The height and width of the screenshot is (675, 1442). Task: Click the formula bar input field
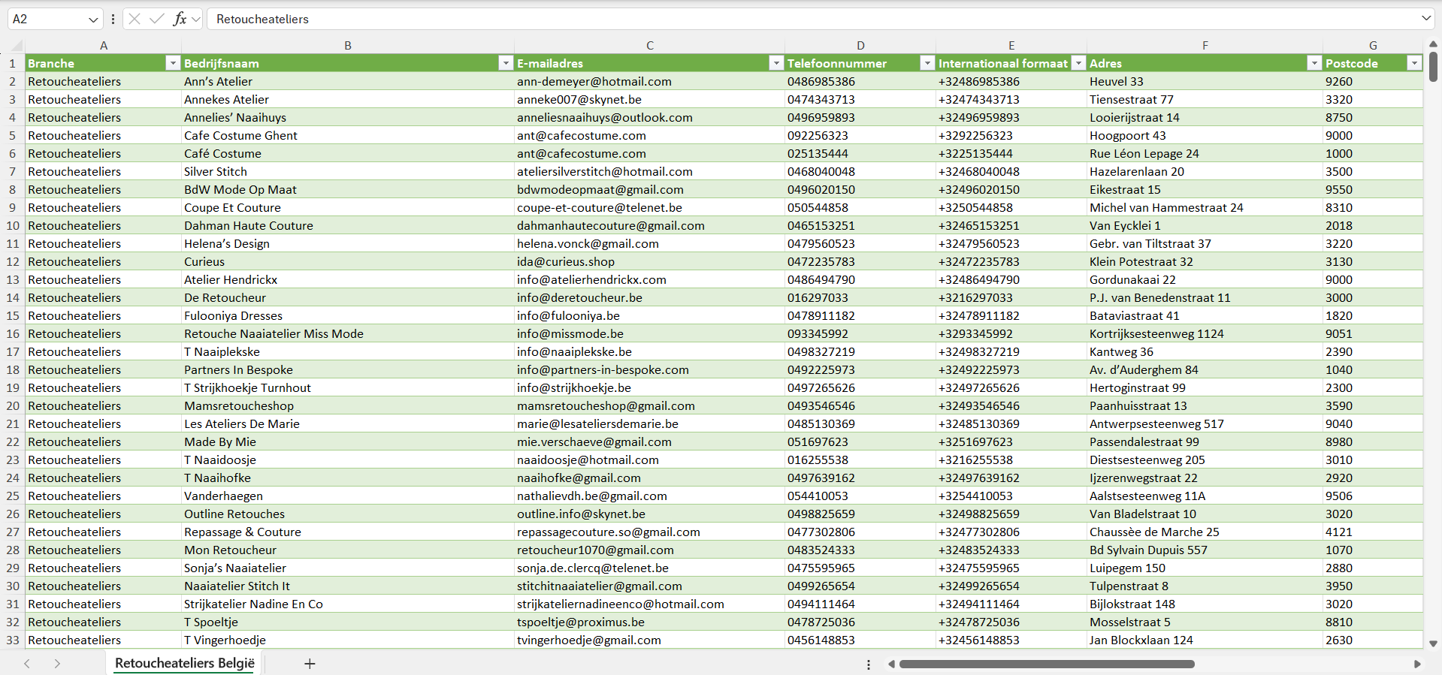click(x=751, y=19)
